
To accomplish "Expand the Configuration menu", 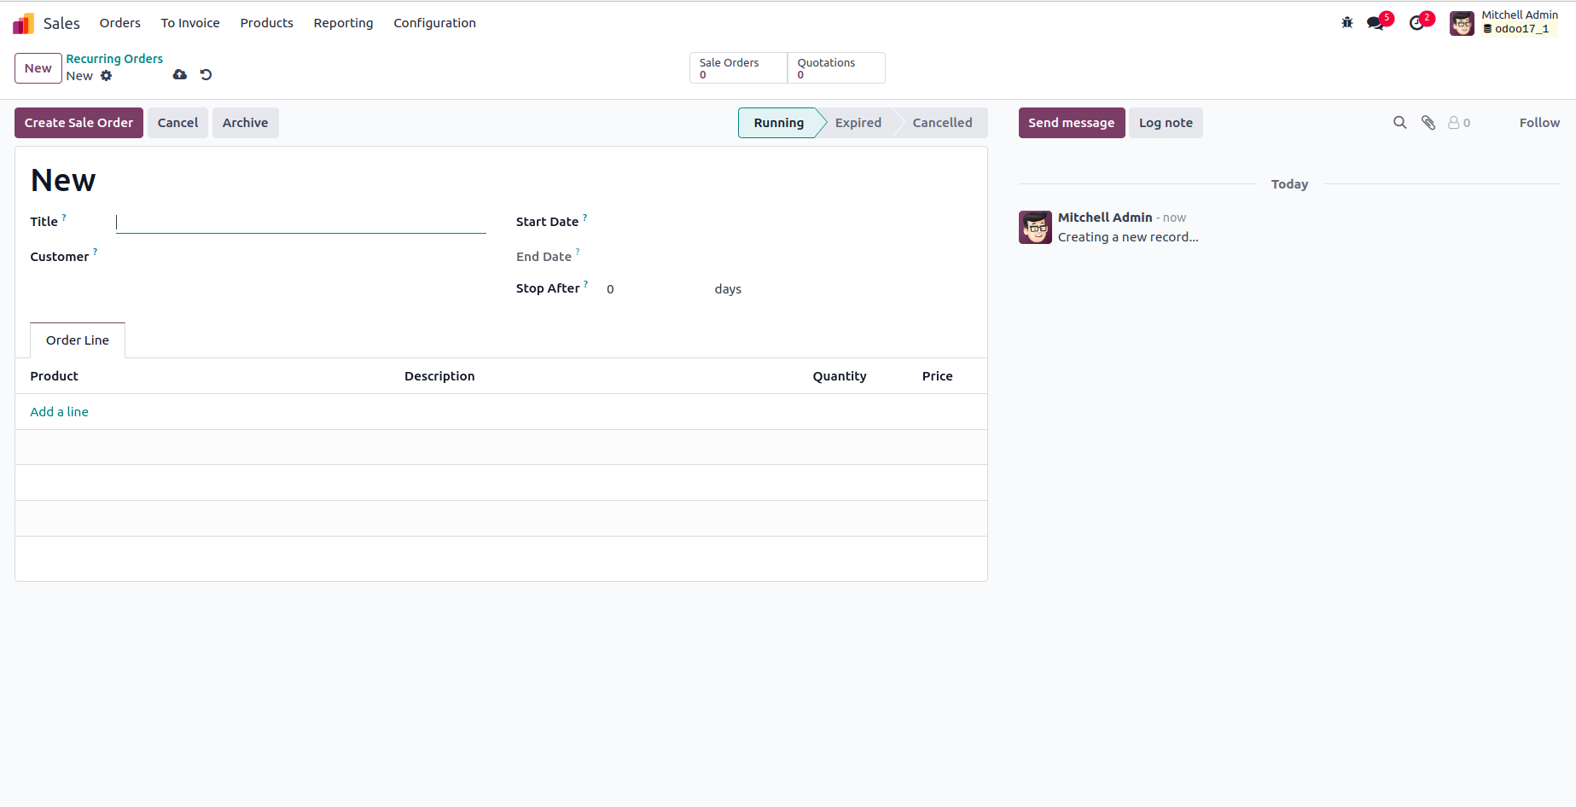I will point(434,23).
